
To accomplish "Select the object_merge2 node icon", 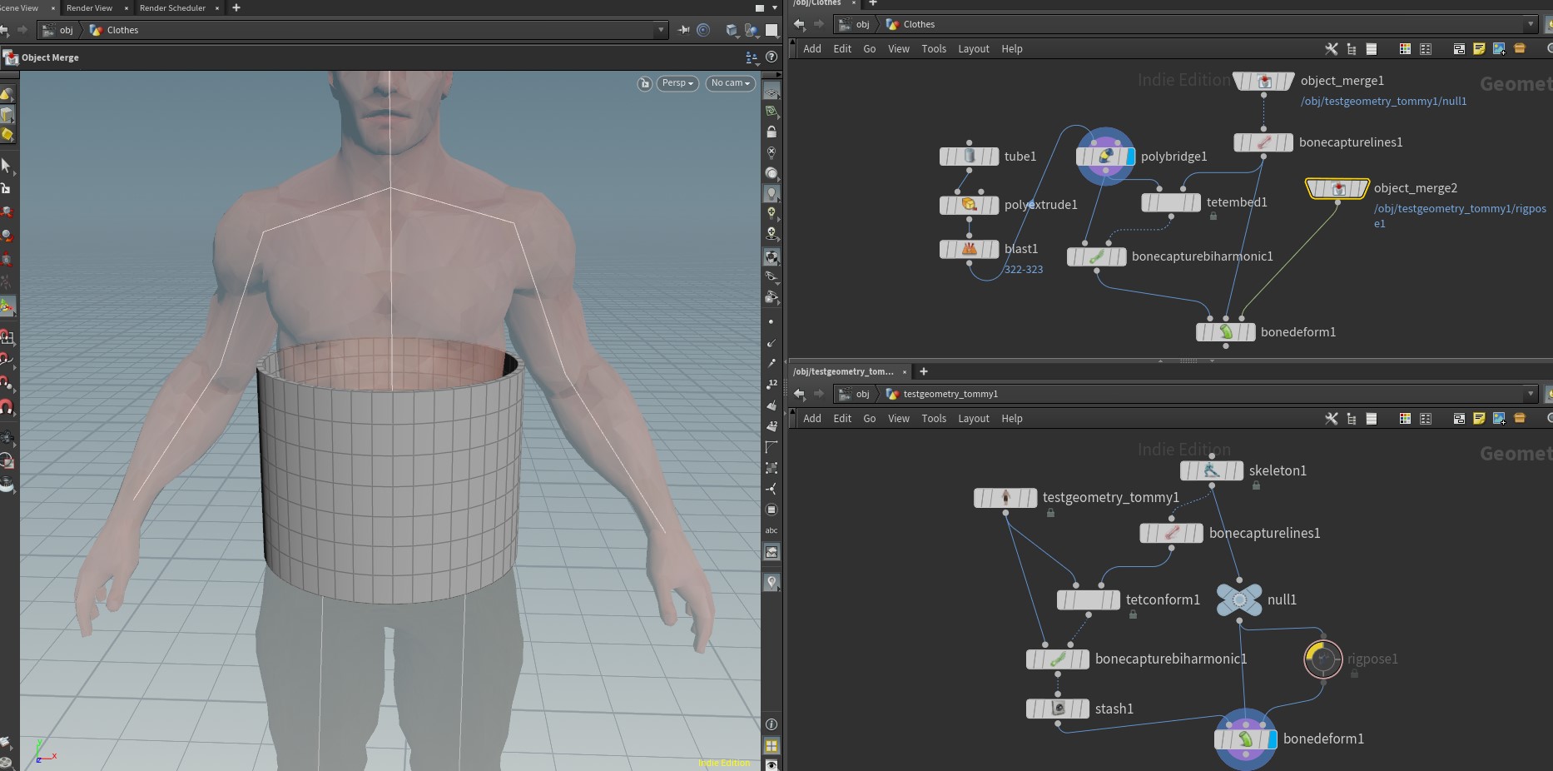I will (1337, 189).
